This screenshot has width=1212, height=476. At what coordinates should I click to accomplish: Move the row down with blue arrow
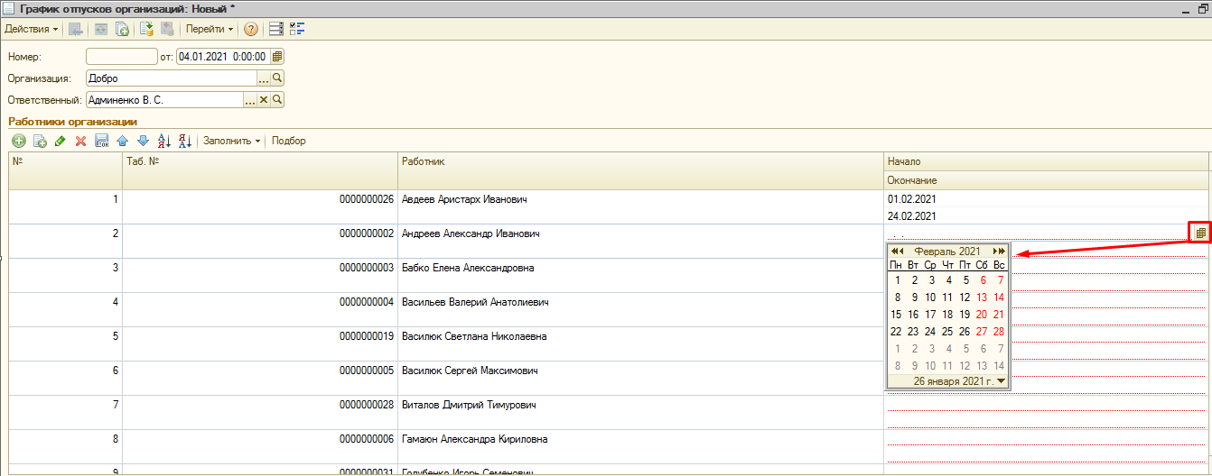tap(143, 141)
